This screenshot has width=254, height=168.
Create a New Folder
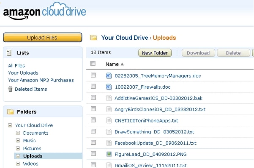[x=155, y=53]
